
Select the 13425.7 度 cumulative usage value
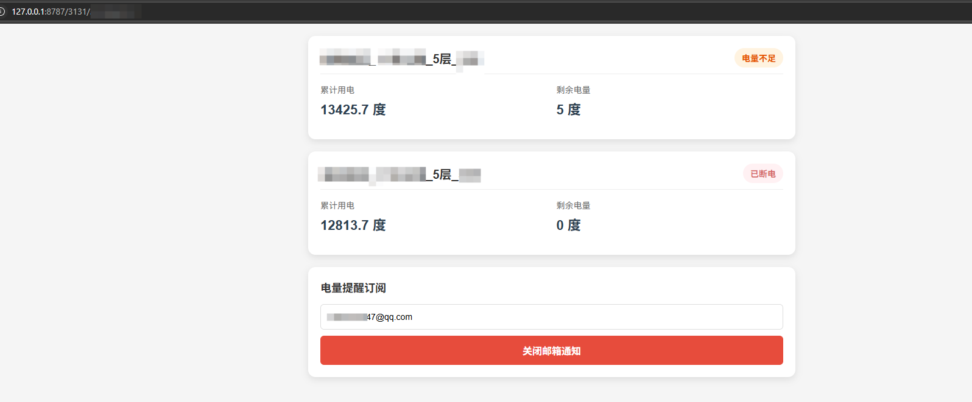click(x=353, y=109)
